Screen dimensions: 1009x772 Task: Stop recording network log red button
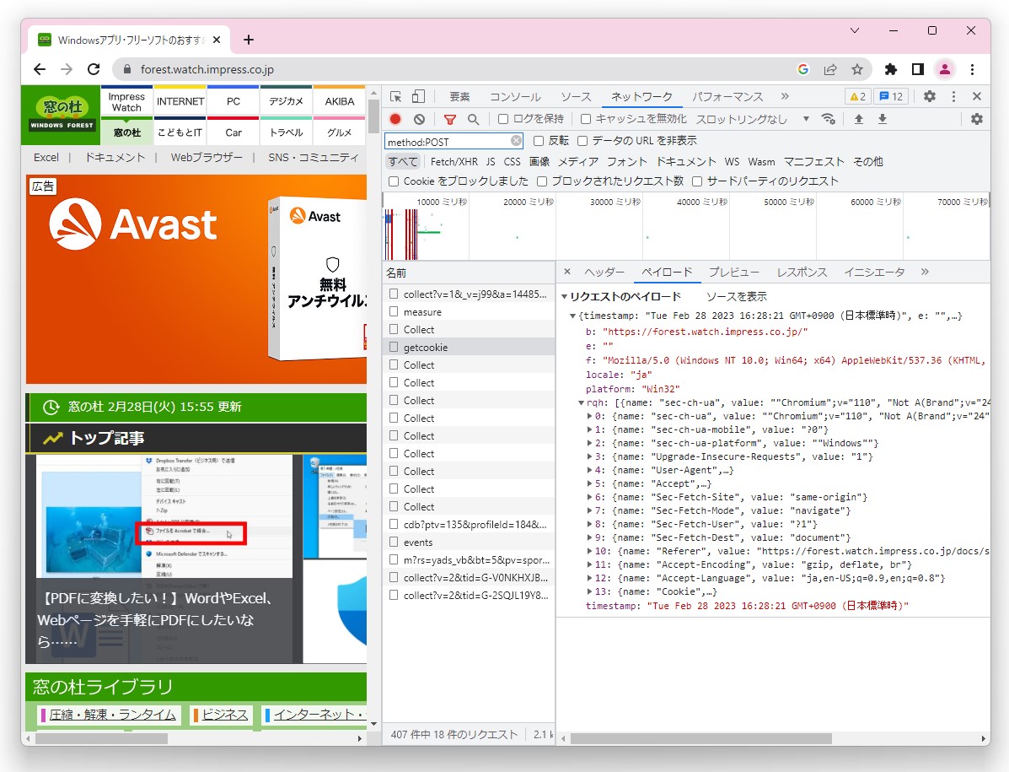click(395, 119)
